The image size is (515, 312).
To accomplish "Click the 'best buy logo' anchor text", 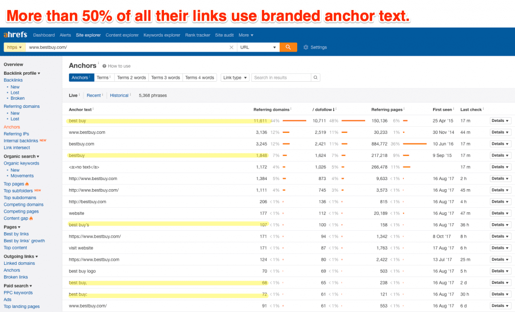I will coord(82,271).
